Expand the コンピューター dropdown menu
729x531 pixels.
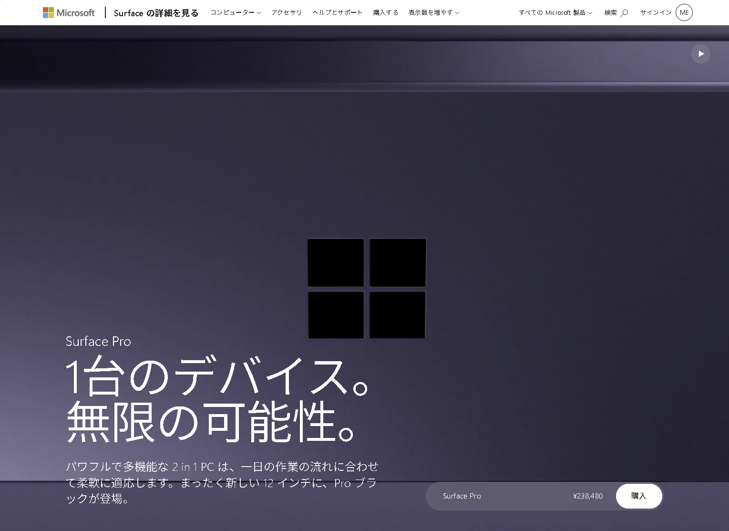(236, 12)
